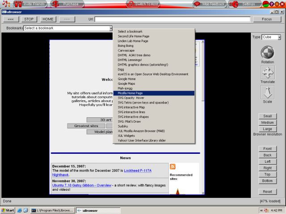Click into the Url input field

(172, 19)
